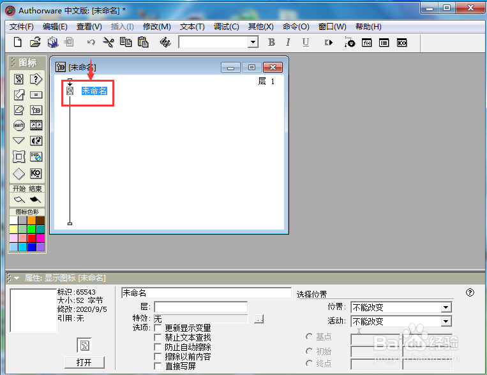Open Knowledge Objects toolbar icon
This screenshot has width=487, height=375.
pyautogui.click(x=401, y=43)
